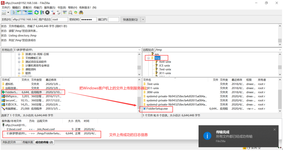The height and width of the screenshot is (151, 283).
Task: Select the .font-unix remote tree item
Action: [165, 62]
